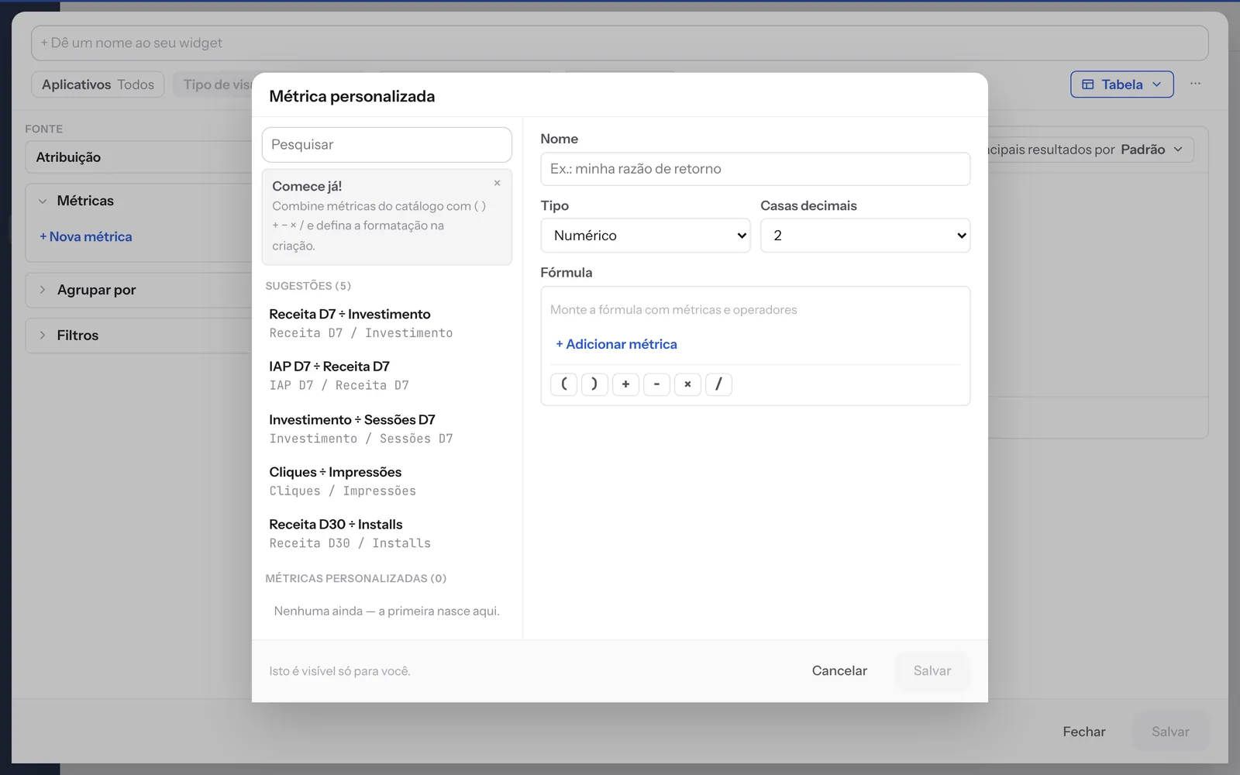Click the Nome input field
This screenshot has width=1240, height=775.
click(755, 169)
